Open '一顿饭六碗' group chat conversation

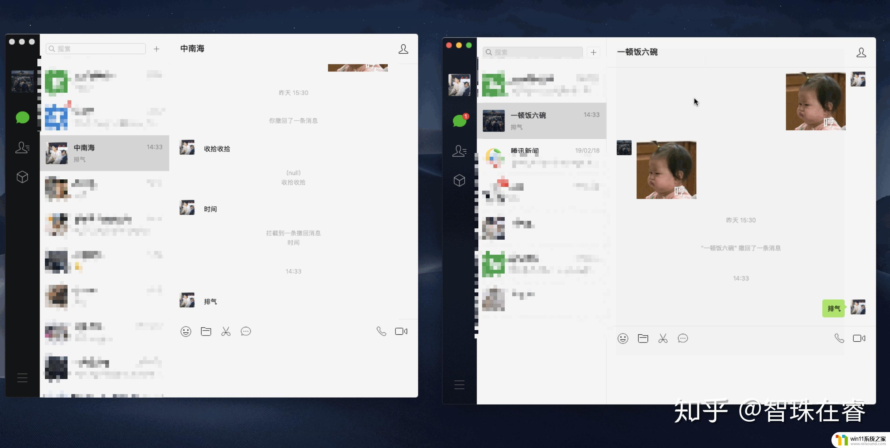(542, 121)
